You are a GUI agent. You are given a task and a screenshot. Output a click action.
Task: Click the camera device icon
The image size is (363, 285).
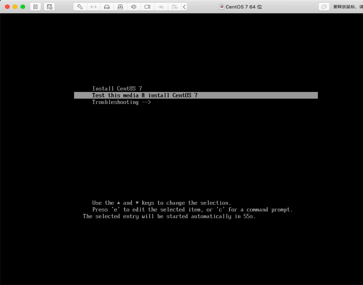147,7
